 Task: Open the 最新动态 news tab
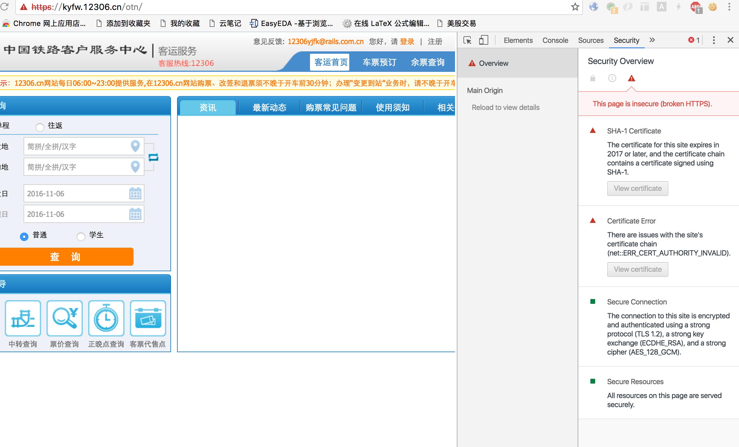[269, 107]
